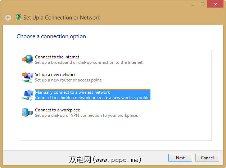The height and width of the screenshot is (168, 226).
Task: Select the "Connect to the Internet" option
Action: coord(57,57)
